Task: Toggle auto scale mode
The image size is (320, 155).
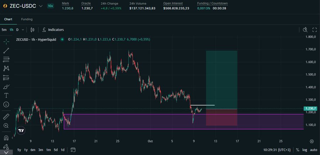Action: coord(314,150)
